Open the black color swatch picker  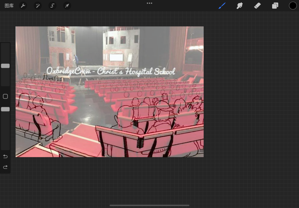click(293, 6)
